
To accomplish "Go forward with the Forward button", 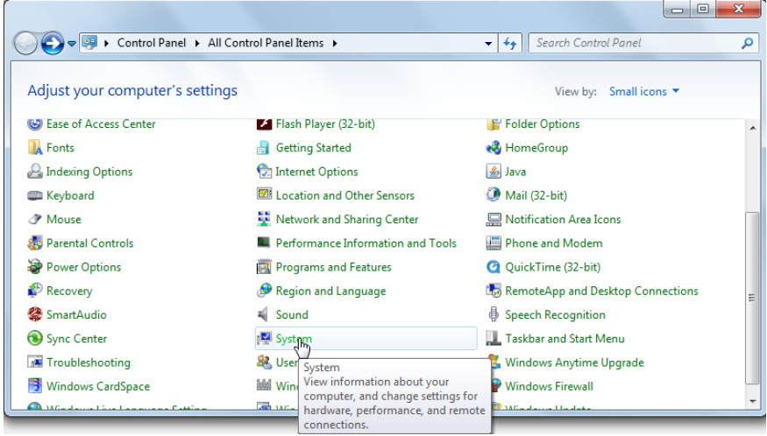I will pyautogui.click(x=52, y=44).
